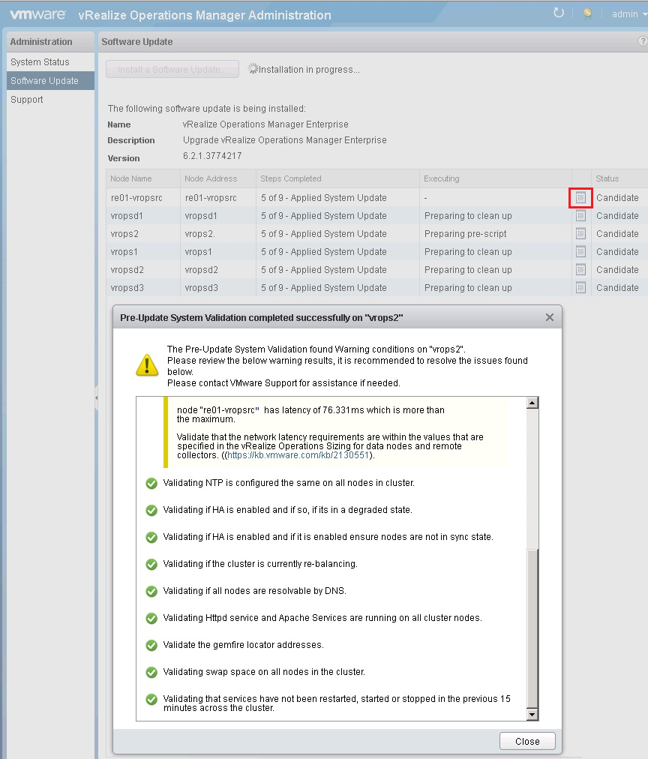The image size is (648, 759).
Task: Open validation report icon for vrops2 row
Action: tap(580, 234)
